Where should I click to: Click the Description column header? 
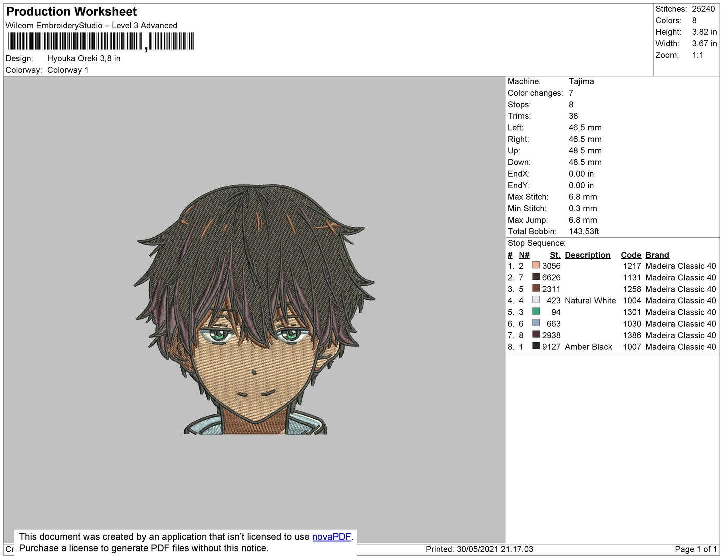tap(587, 255)
